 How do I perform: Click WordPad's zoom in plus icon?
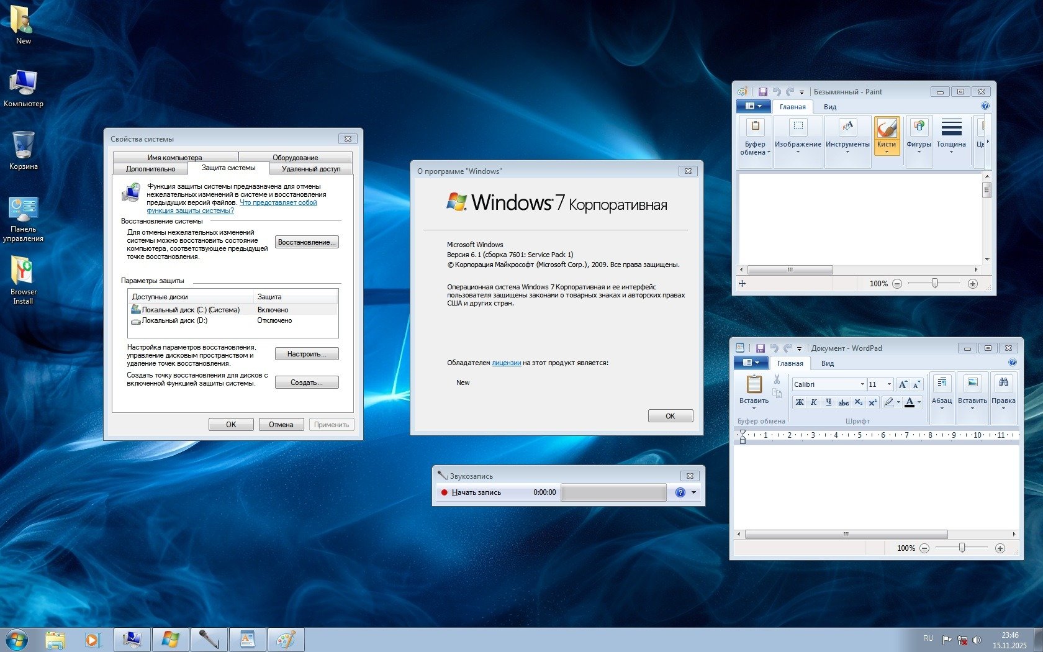click(x=1000, y=548)
